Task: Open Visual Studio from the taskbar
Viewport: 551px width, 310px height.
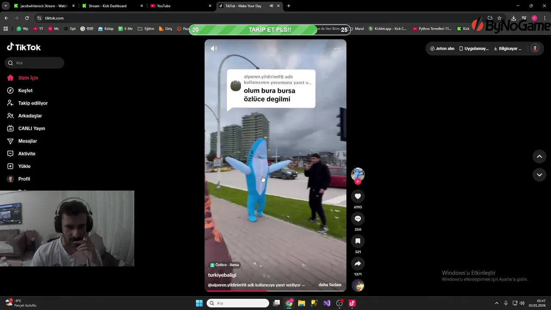Action: [327, 303]
